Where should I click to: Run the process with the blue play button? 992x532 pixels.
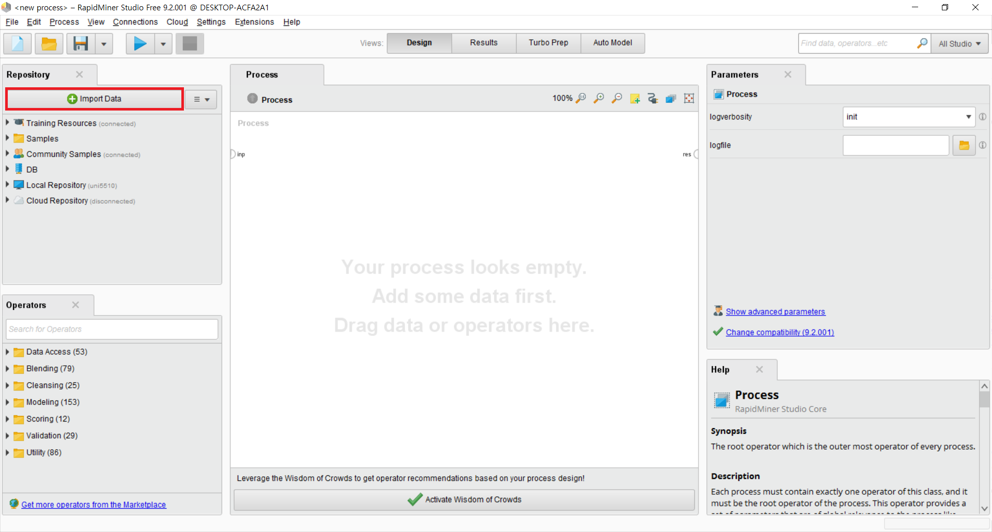point(140,44)
